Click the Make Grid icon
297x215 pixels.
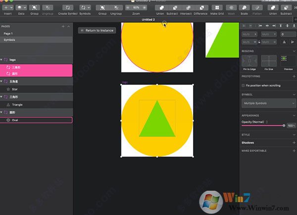point(217,8)
